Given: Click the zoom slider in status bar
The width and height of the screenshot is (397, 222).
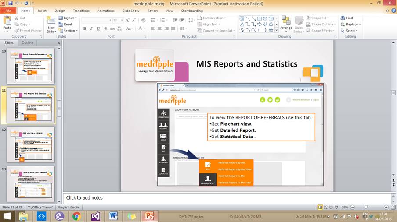Looking at the screenshot, I should point(366,207).
